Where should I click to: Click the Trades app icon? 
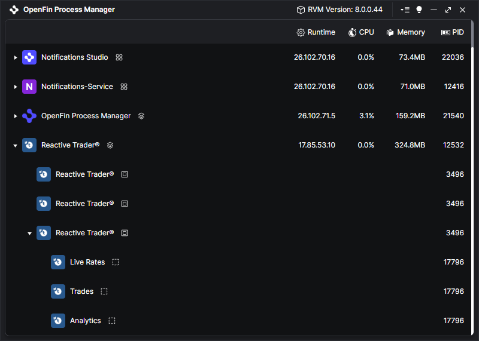click(x=58, y=291)
